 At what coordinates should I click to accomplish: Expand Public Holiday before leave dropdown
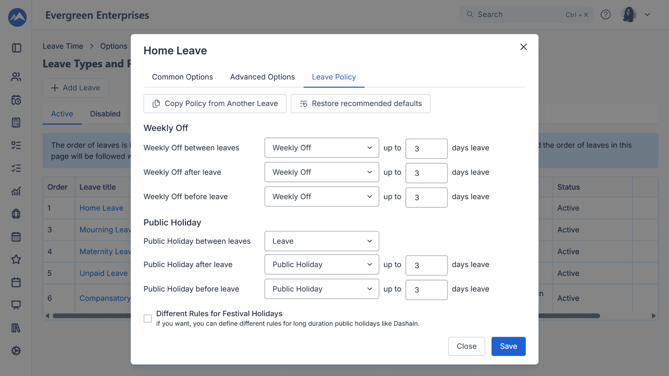click(x=322, y=289)
